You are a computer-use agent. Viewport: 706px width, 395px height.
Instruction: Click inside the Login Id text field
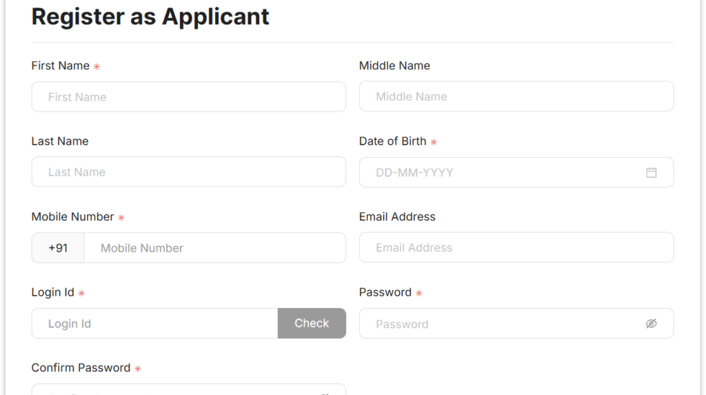pyautogui.click(x=154, y=323)
